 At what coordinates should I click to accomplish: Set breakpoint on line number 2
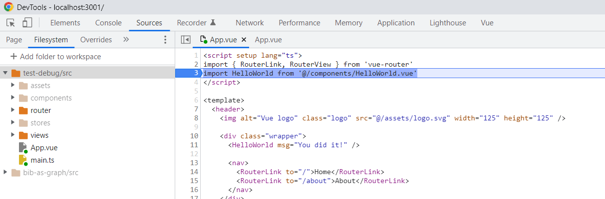[x=196, y=64]
